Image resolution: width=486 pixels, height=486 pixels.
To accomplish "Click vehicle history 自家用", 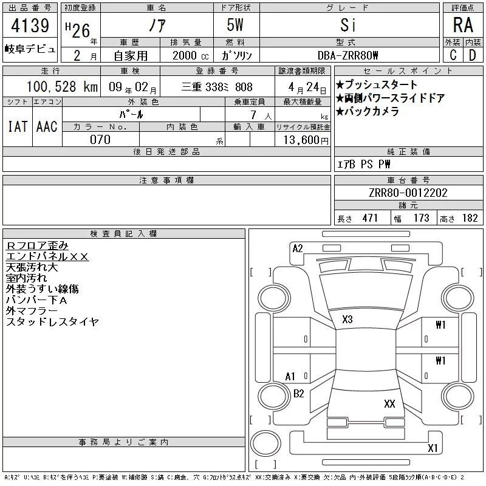I will 131,56.
